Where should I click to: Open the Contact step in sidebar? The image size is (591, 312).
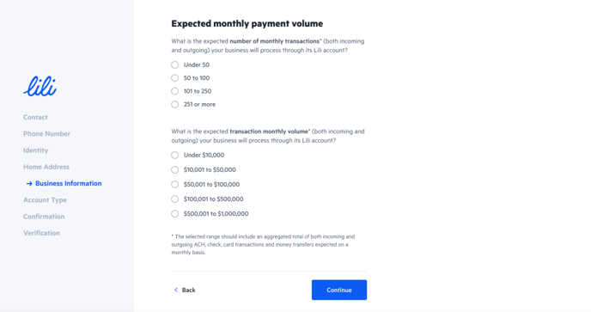(35, 117)
